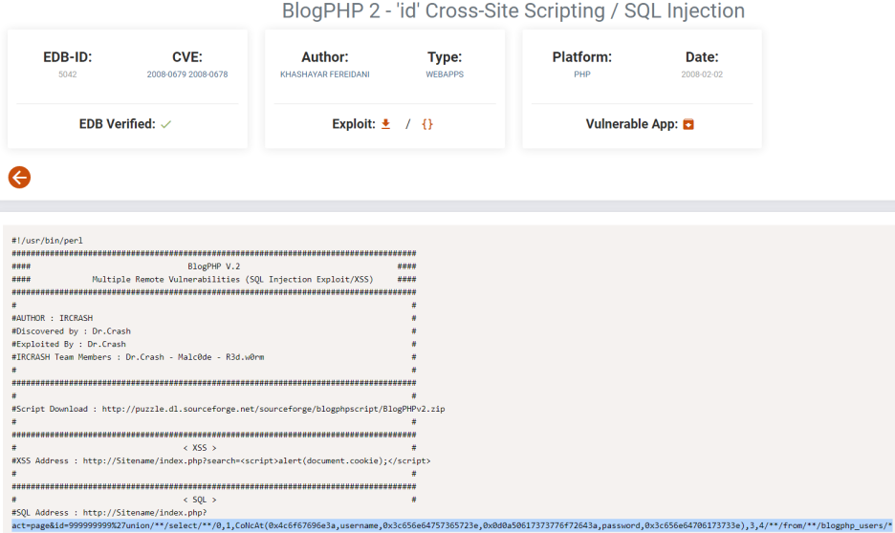This screenshot has width=895, height=533.
Task: Click the EDB-ID value 5042
Action: tap(67, 75)
